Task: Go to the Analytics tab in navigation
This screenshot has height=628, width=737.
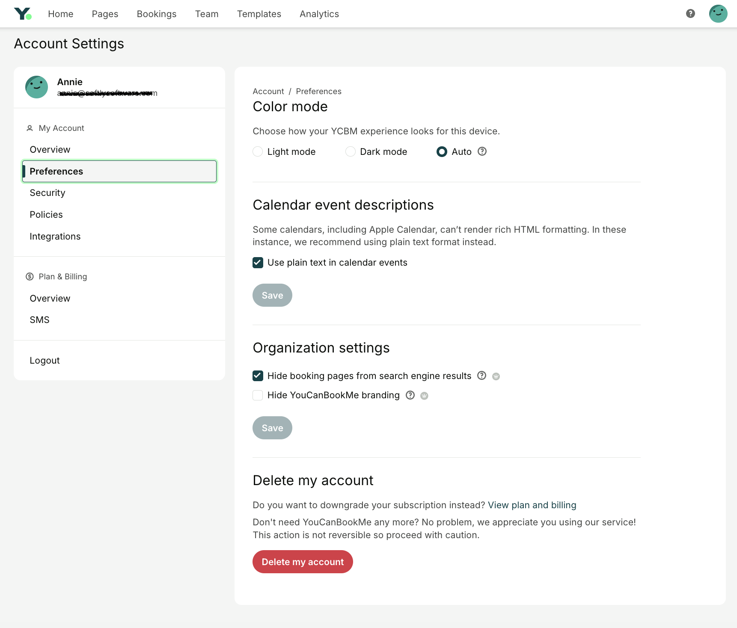Action: pyautogui.click(x=319, y=14)
